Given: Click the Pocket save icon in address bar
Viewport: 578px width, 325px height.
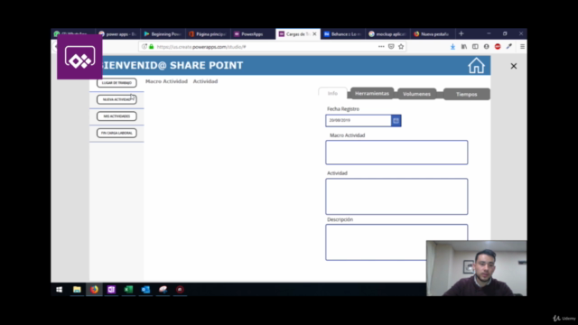Looking at the screenshot, I should [x=391, y=47].
